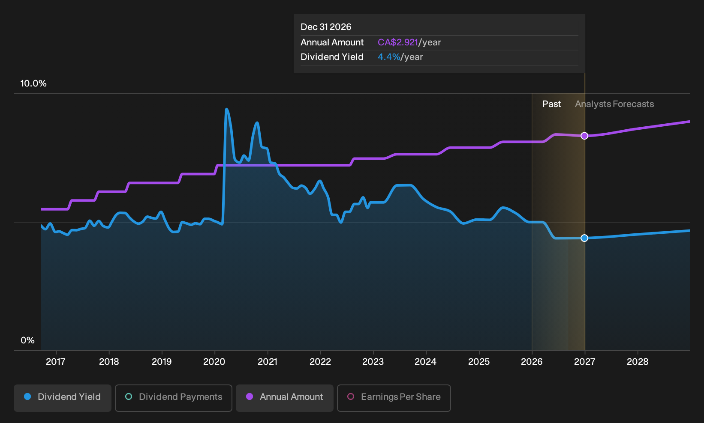Click the 10.0% y-axis label
The width and height of the screenshot is (704, 423).
tap(33, 83)
